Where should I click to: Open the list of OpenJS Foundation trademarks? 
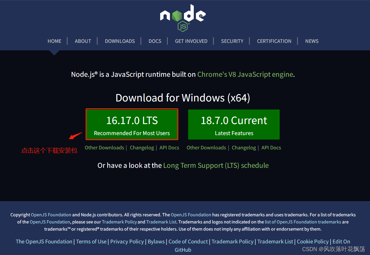(x=303, y=222)
